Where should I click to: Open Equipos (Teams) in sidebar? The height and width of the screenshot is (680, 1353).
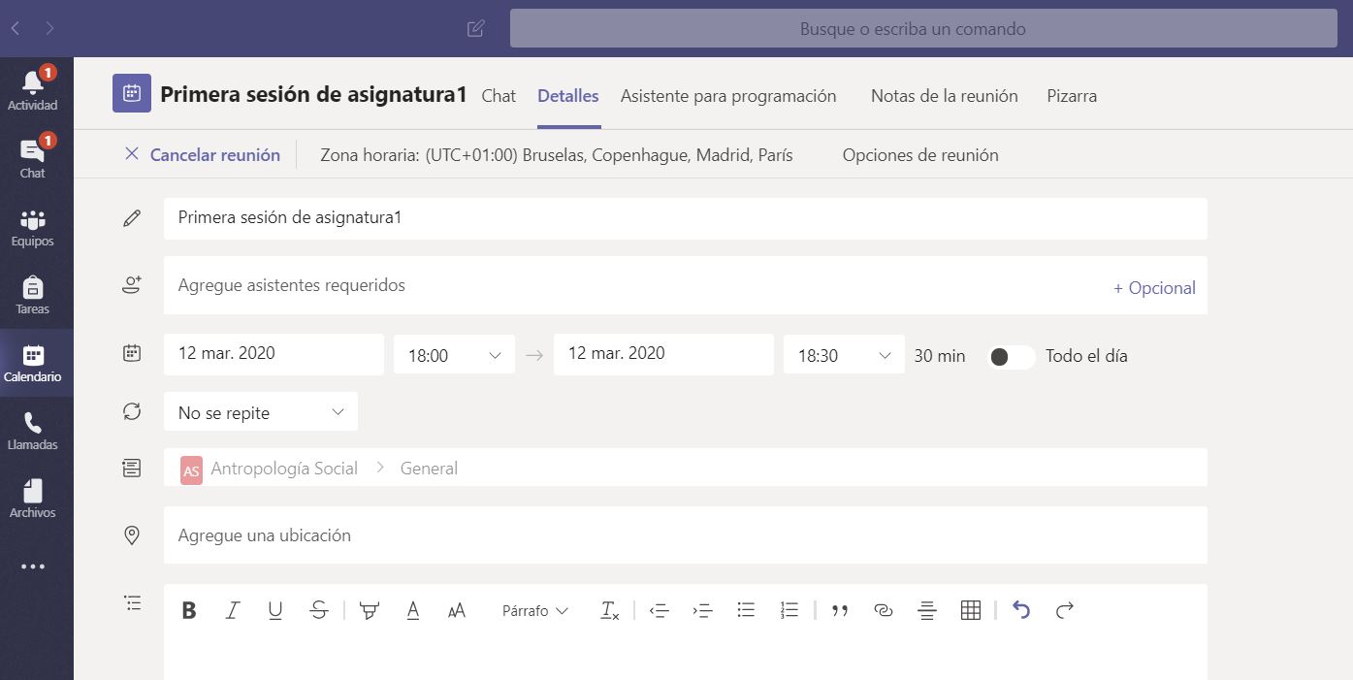pos(33,227)
